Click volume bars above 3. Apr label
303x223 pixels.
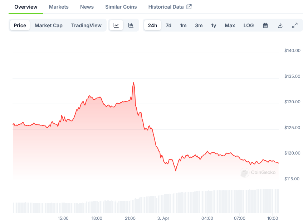[163, 204]
